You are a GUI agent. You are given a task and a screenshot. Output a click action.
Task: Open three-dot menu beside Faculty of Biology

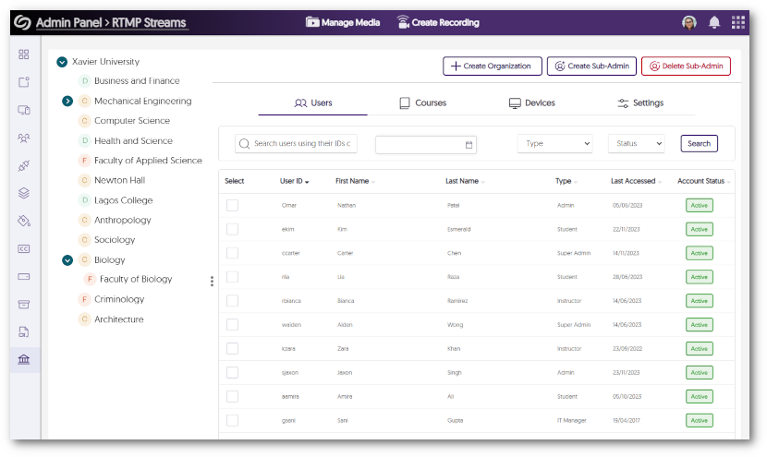(x=212, y=281)
